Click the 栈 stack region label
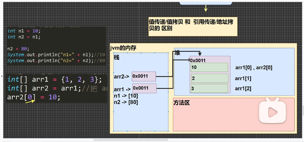Viewport: 304px width, 142px height. pyautogui.click(x=116, y=58)
